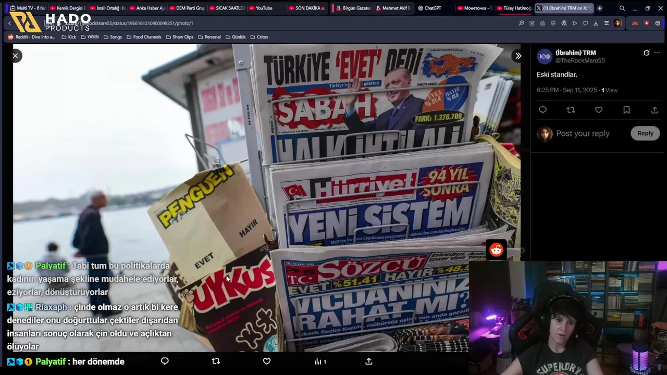667x375 pixels.
Task: Switch to the SON DAKİKA tab
Action: click(307, 8)
